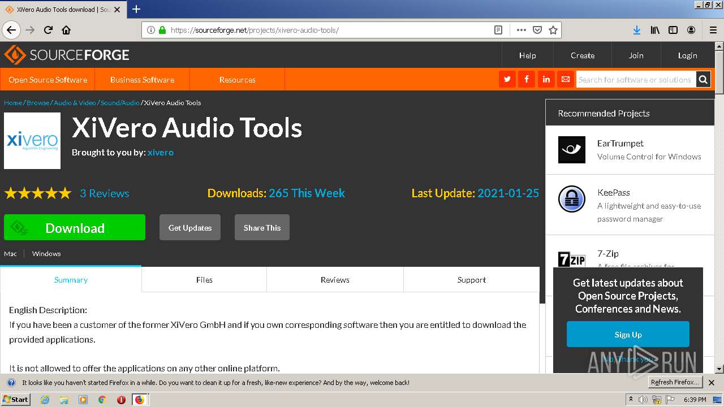Open Audio & Video breadcrumb
This screenshot has width=724, height=407.
(x=75, y=102)
